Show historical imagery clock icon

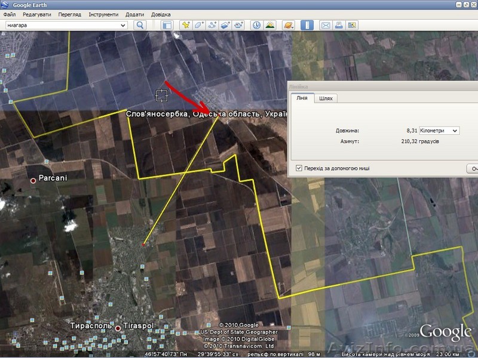pyautogui.click(x=256, y=25)
